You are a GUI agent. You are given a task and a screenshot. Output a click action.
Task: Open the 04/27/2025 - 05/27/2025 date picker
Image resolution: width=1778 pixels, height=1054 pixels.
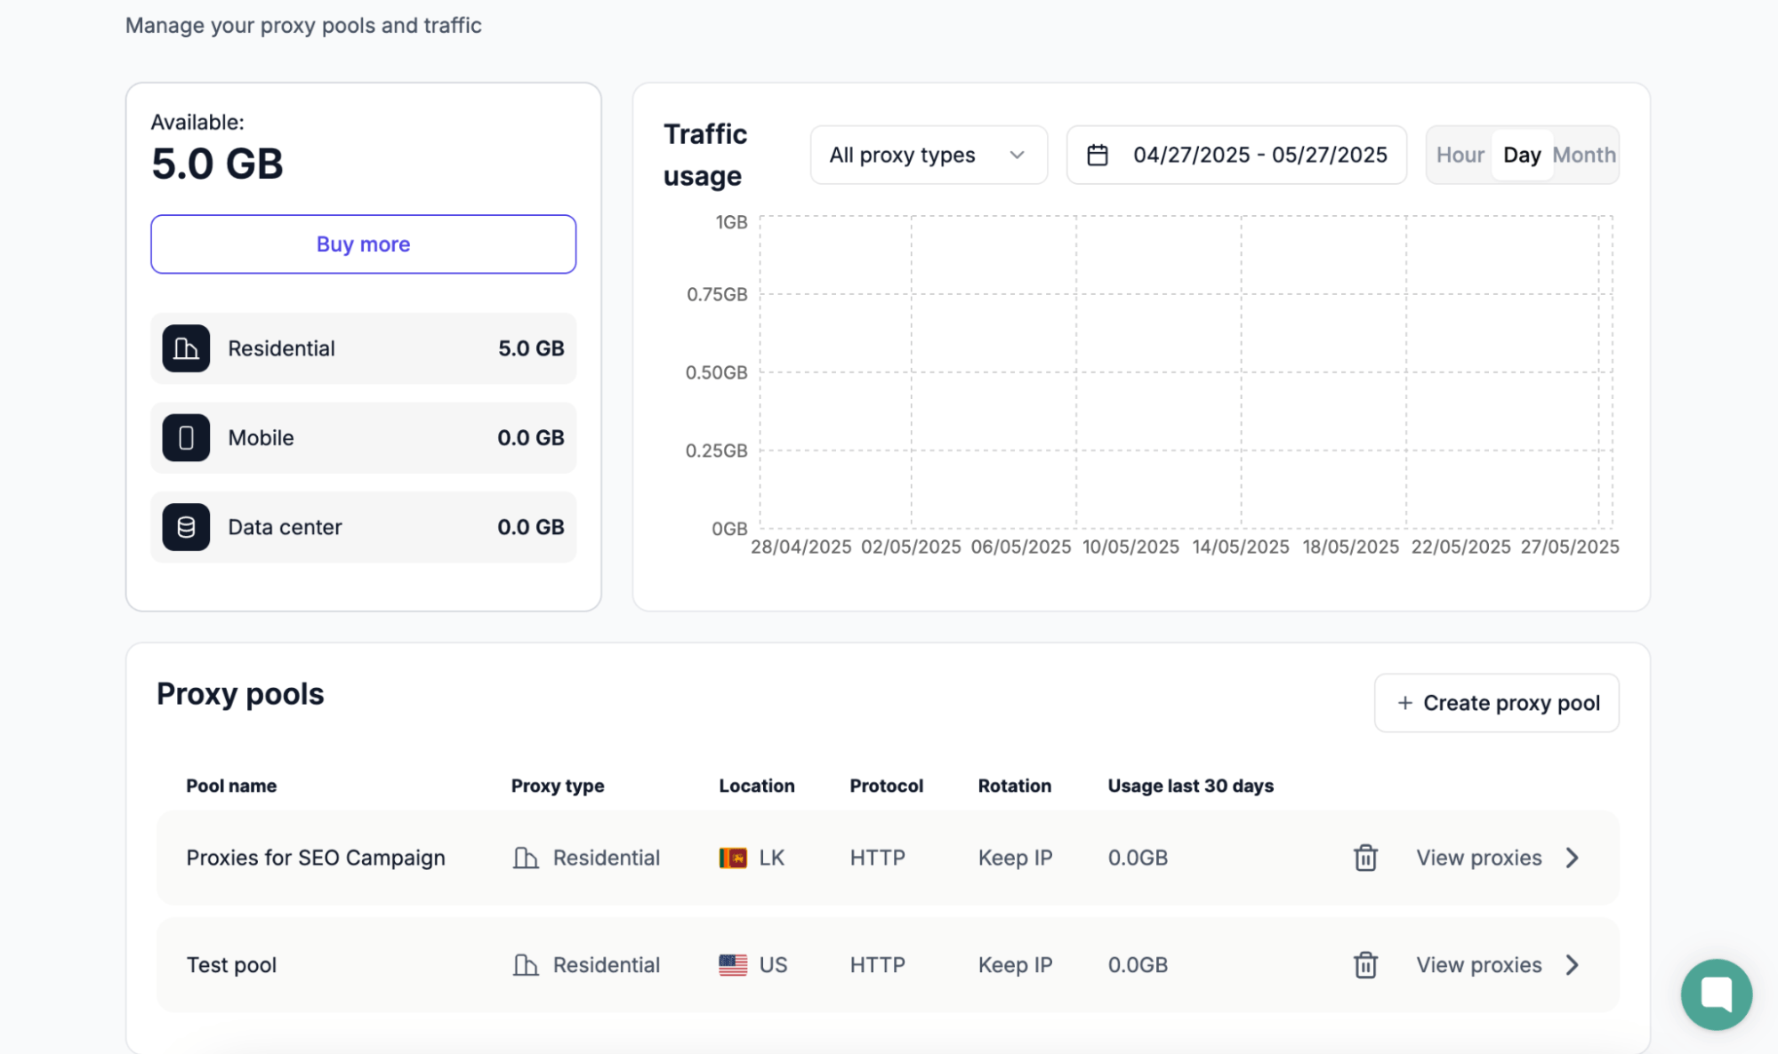(1235, 155)
